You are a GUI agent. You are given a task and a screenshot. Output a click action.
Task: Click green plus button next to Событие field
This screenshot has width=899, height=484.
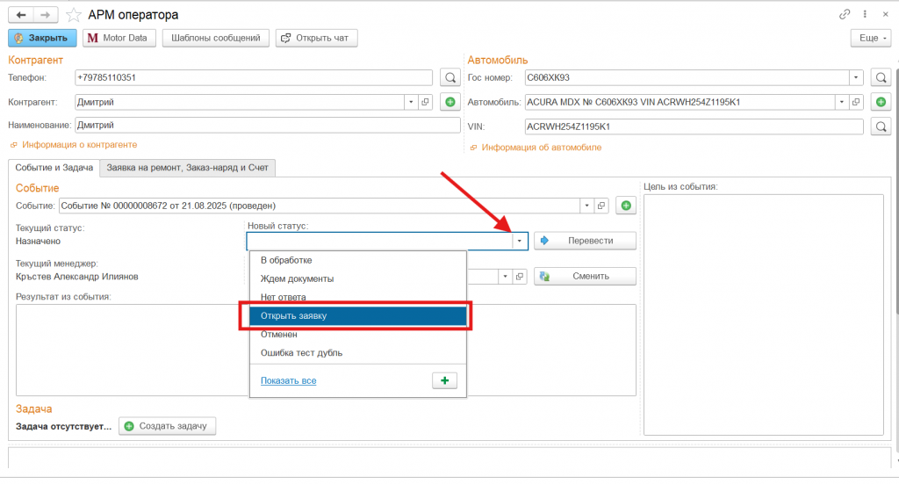(x=625, y=206)
